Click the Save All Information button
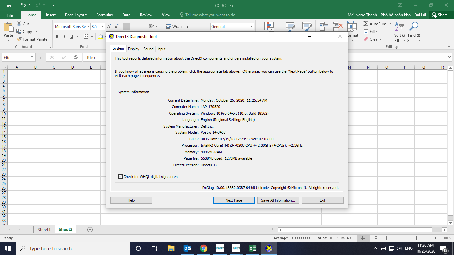 tap(278, 200)
